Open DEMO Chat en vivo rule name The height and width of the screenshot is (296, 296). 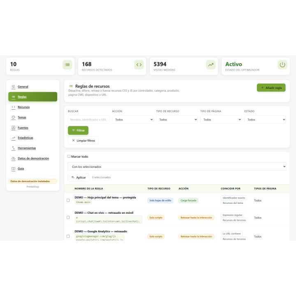point(104,213)
